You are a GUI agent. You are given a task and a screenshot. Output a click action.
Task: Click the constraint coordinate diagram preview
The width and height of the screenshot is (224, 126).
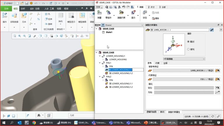[174, 44]
